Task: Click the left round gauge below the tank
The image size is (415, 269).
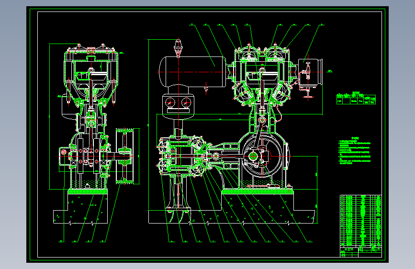Action: (x=170, y=102)
